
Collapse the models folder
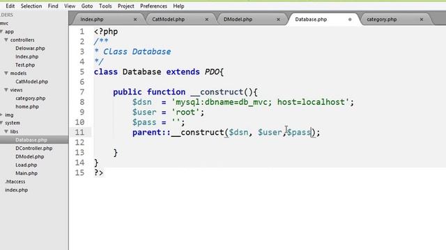[x=6, y=73]
